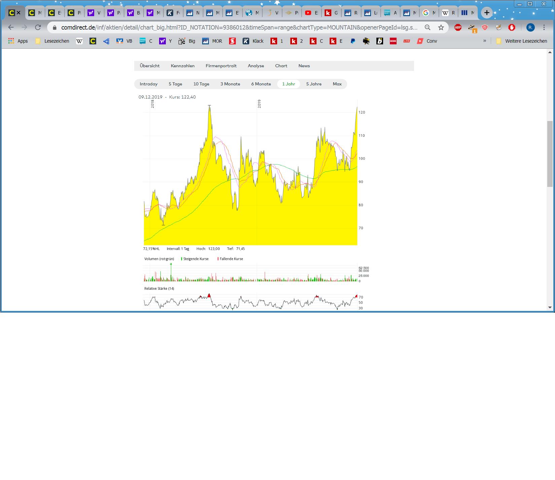Open the Lesezeichen bookmarks folder
This screenshot has height=480, width=555.
(52, 41)
